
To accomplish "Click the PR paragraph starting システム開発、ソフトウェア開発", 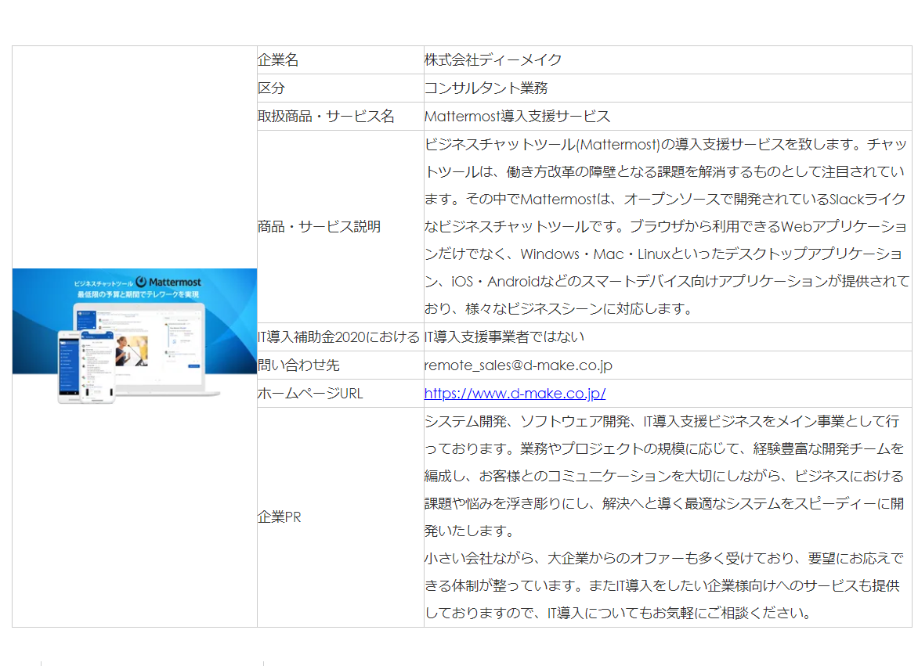I will click(x=664, y=476).
